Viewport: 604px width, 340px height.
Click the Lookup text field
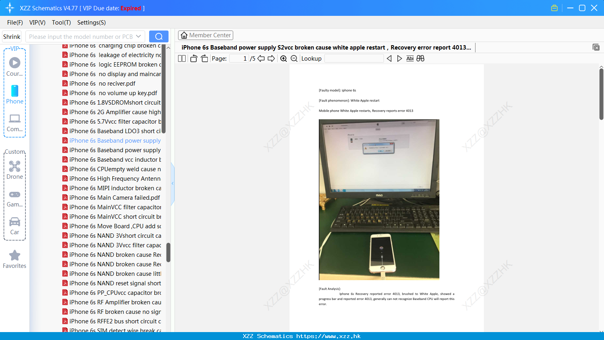[354, 59]
